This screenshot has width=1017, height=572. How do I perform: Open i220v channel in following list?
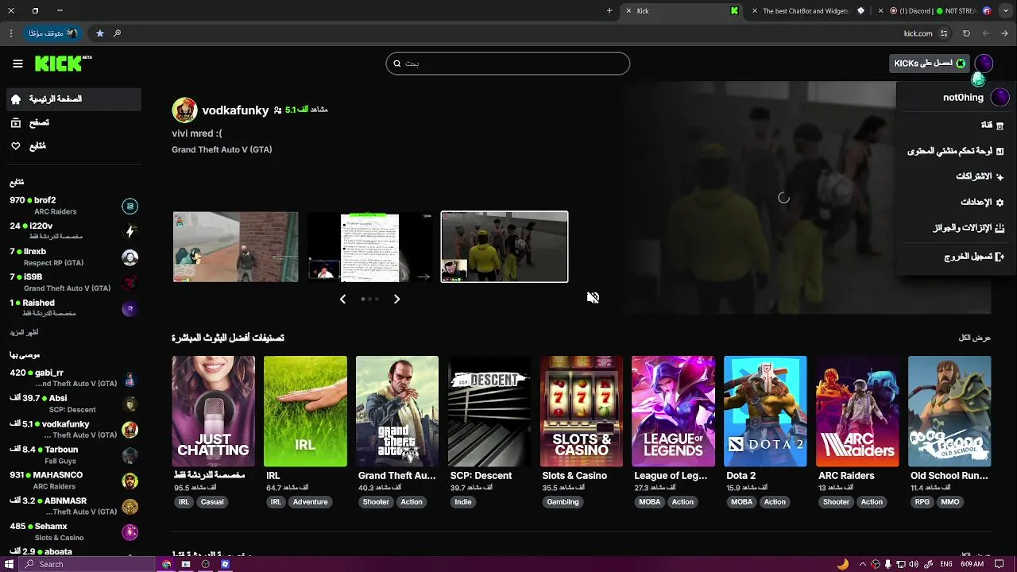[73, 231]
